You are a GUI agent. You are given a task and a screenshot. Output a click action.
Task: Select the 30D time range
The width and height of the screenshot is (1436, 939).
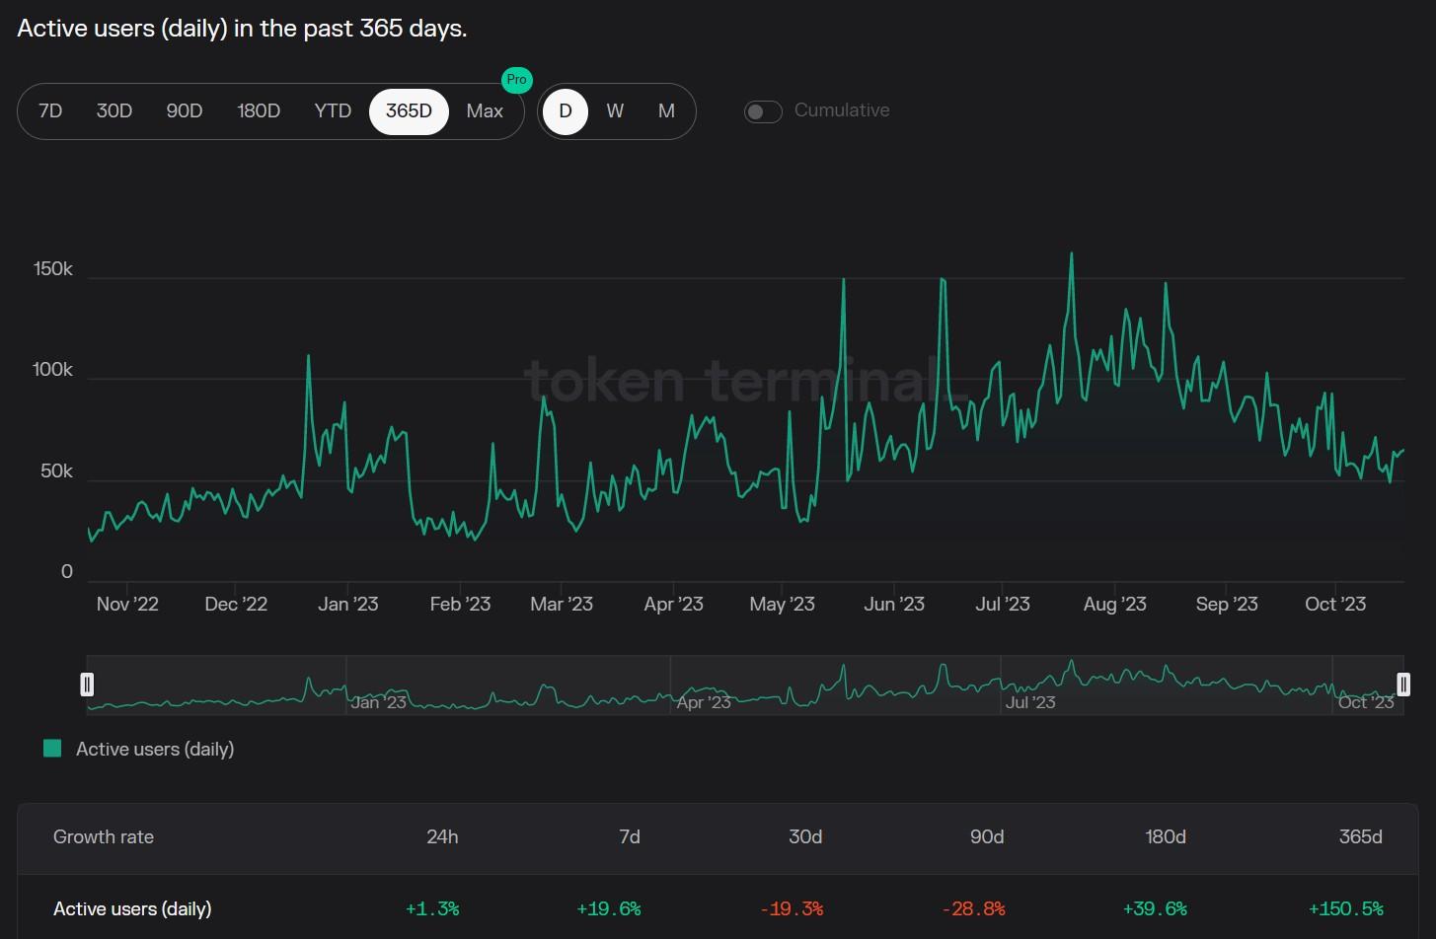tap(114, 110)
